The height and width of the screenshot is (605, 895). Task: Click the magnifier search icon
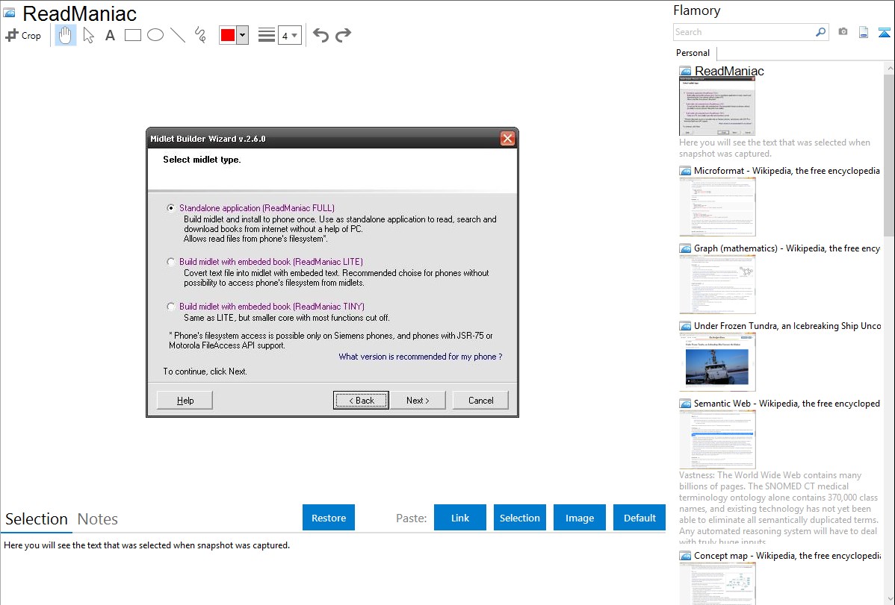click(x=821, y=32)
